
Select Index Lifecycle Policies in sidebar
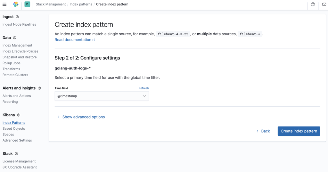tap(20, 51)
